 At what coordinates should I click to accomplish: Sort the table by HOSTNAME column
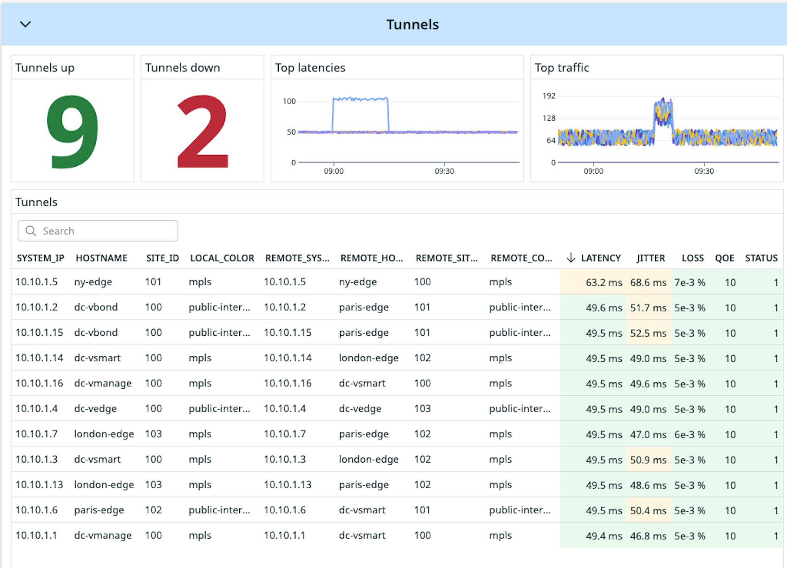pyautogui.click(x=102, y=258)
